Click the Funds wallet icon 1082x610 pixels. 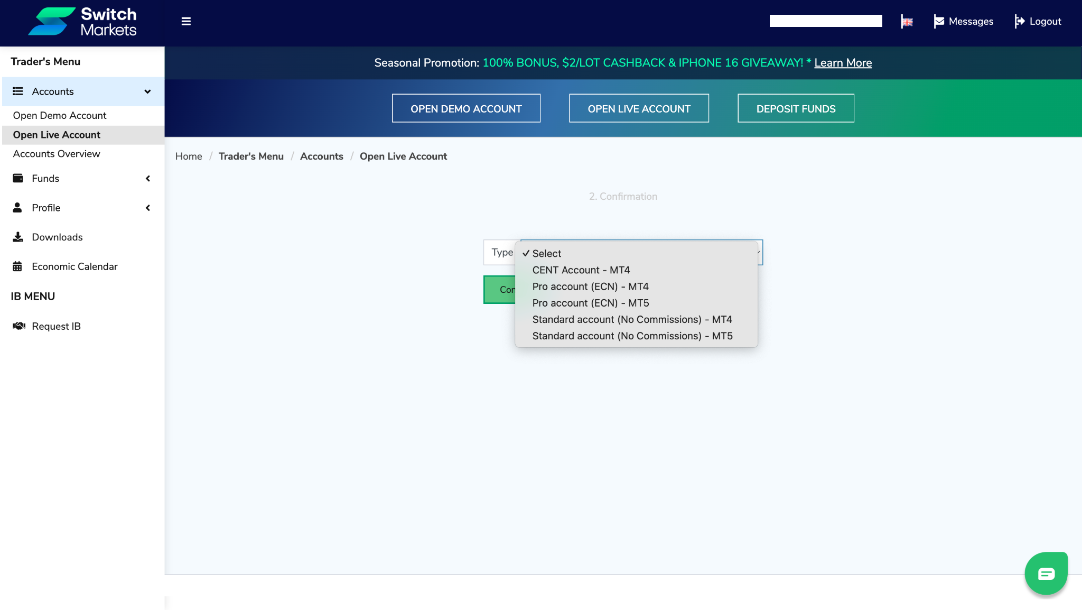point(18,178)
